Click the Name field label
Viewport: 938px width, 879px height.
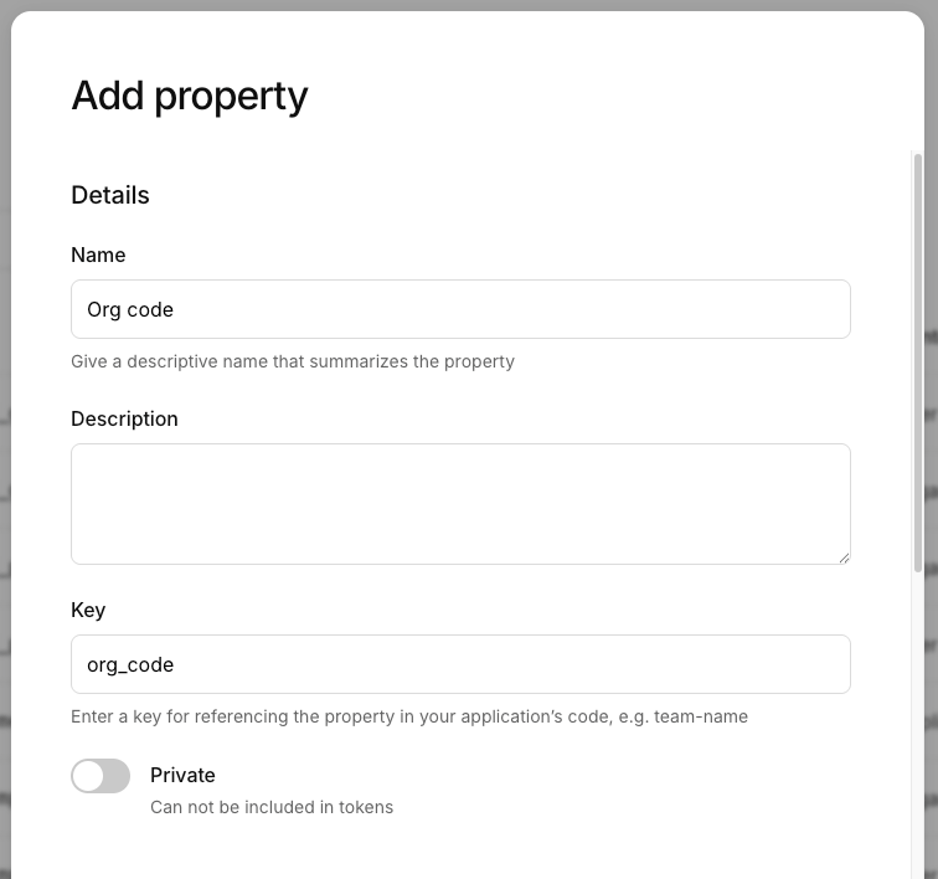click(x=98, y=255)
